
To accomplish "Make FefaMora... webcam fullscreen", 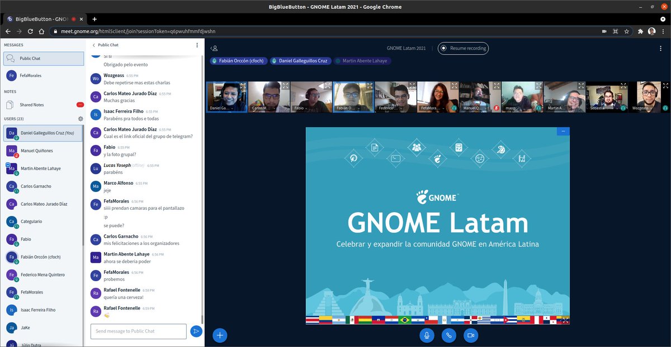I will [454, 86].
